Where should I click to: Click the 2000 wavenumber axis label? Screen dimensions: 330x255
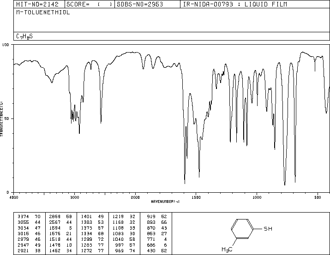(135, 197)
